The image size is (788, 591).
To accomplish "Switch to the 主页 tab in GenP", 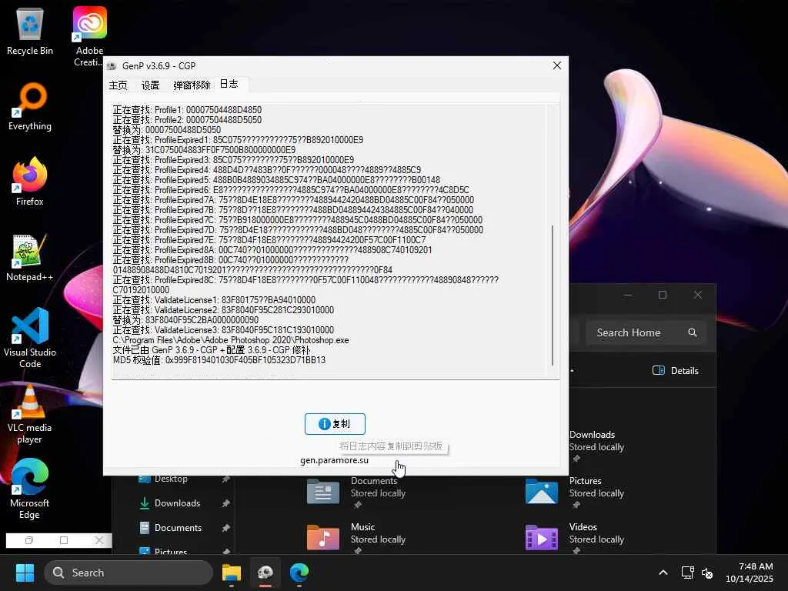I will (118, 85).
